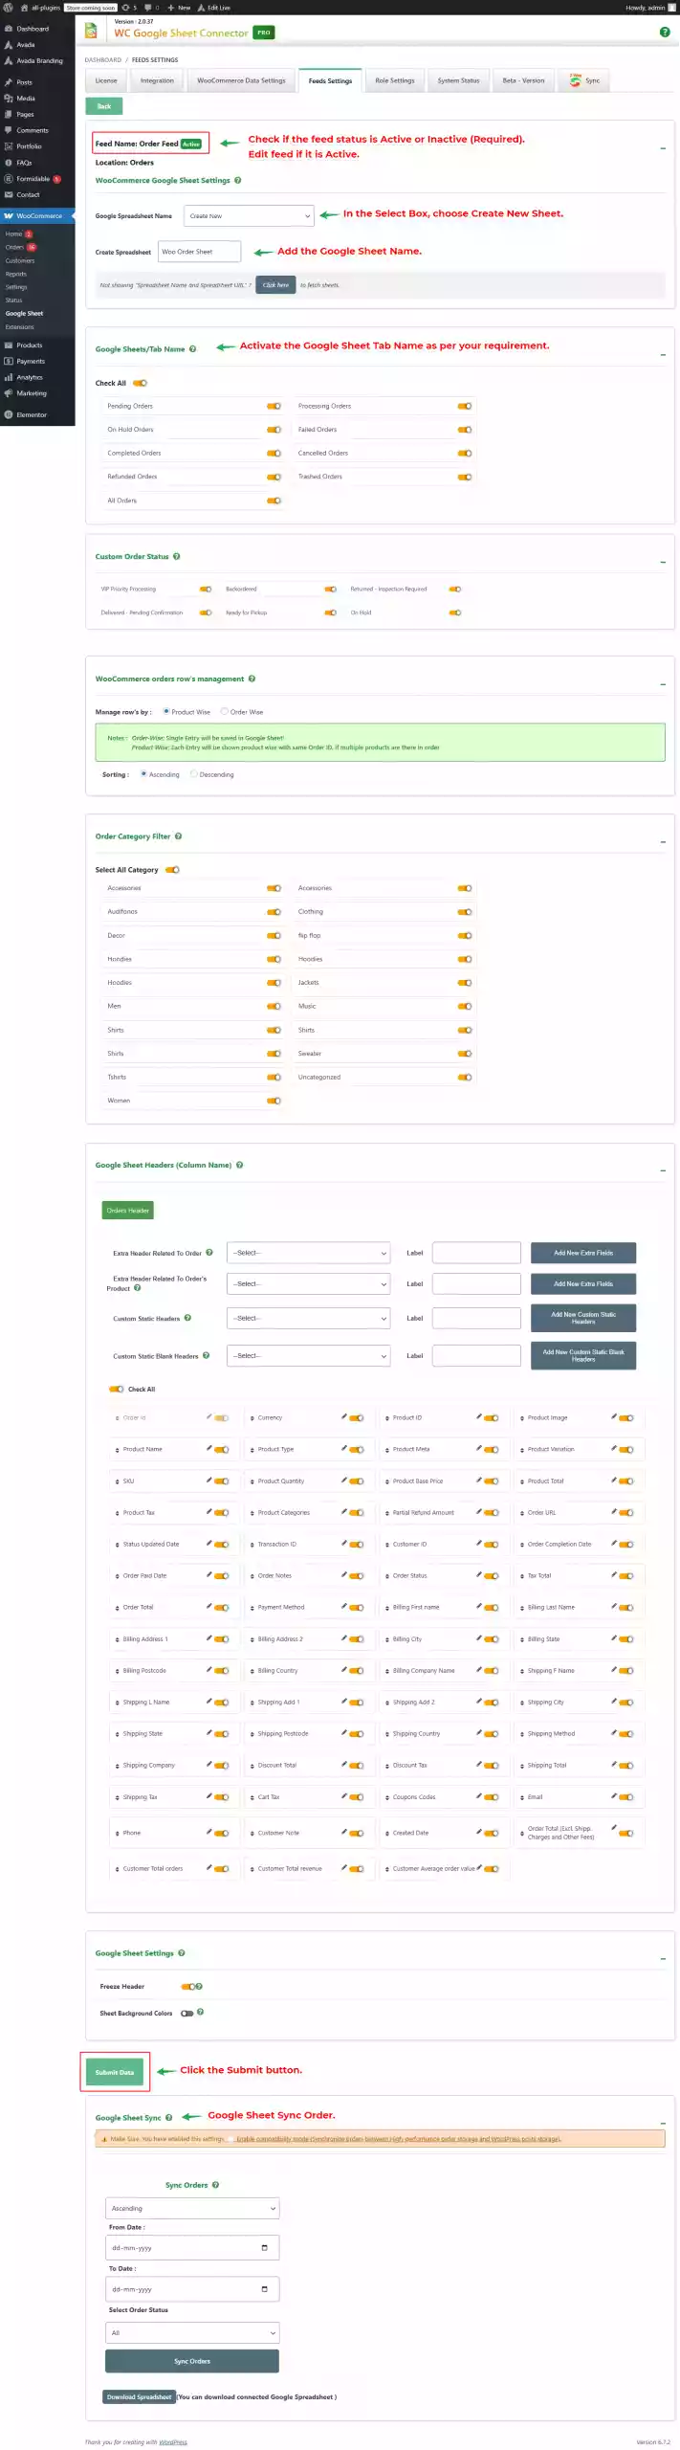
Task: Toggle the Pending Orders sheet tab switch
Action: [274, 406]
